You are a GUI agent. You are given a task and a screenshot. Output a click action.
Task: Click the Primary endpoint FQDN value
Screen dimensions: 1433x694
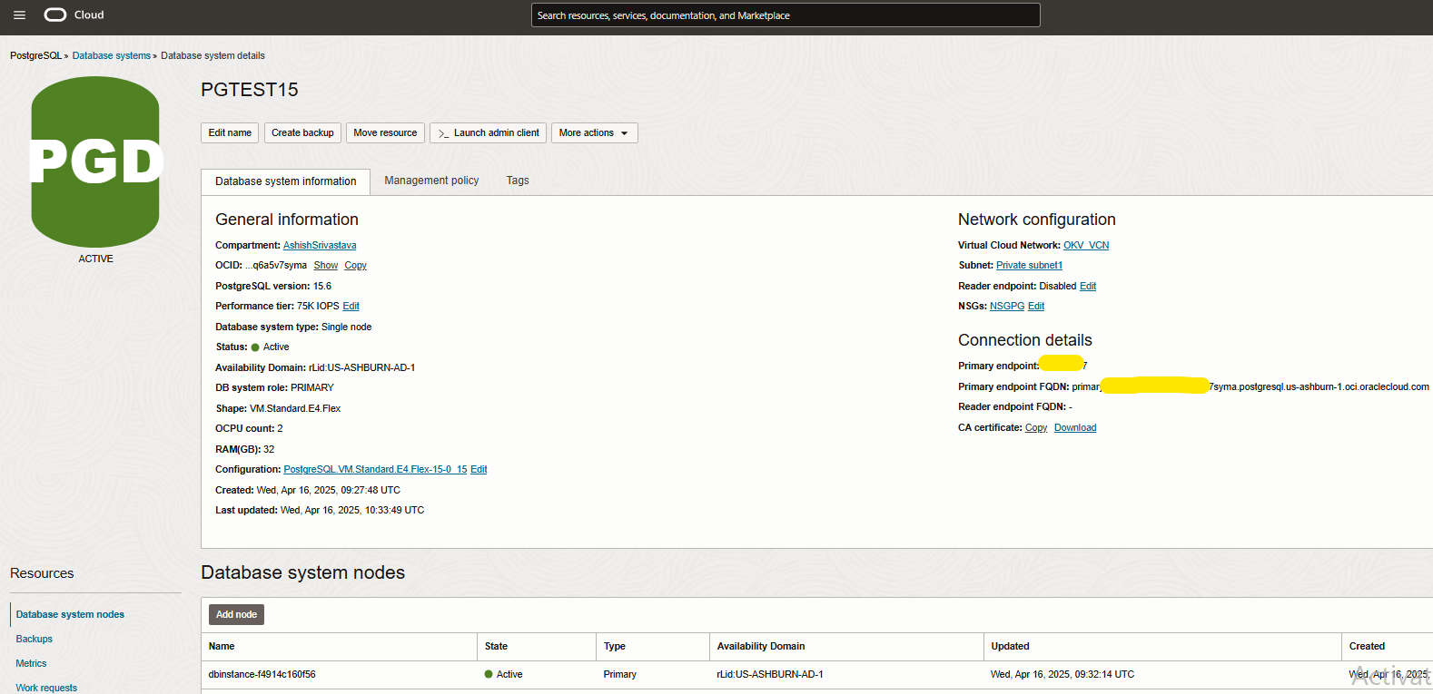pos(1250,386)
